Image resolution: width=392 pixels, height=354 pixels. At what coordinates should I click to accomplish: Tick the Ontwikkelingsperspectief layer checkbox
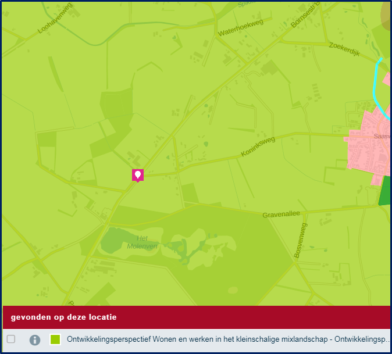11,339
